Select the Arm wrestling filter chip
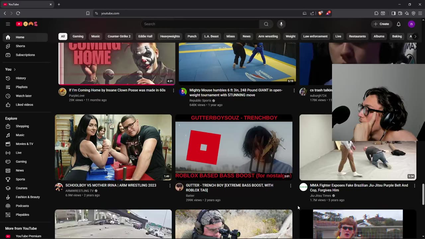Screen dimensions: 425x239 [x=268, y=37]
